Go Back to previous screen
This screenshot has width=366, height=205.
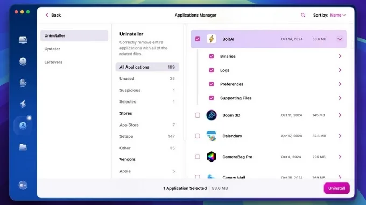point(53,15)
